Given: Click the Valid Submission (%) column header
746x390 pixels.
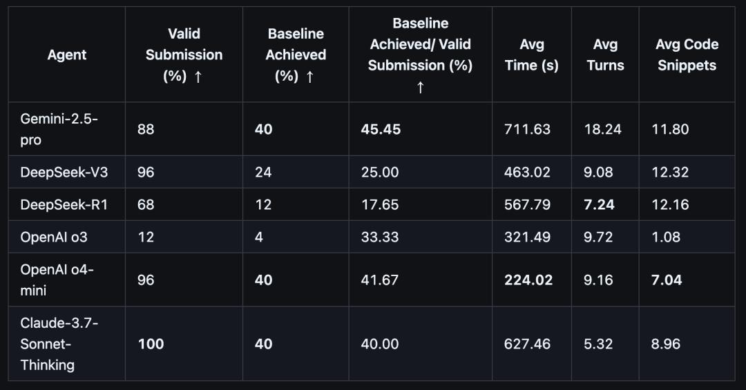Looking at the screenshot, I should (x=184, y=55).
